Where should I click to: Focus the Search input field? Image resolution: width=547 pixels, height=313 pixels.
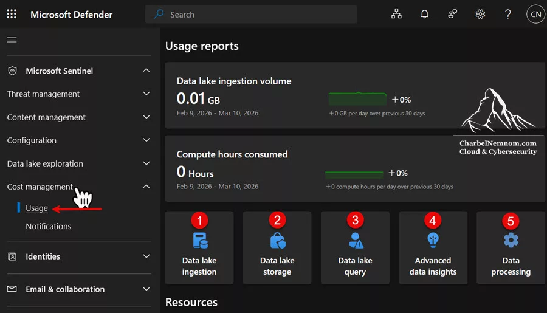[x=251, y=15]
